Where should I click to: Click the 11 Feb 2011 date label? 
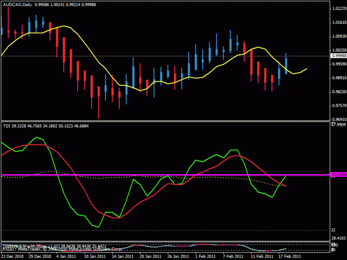[x=262, y=257]
